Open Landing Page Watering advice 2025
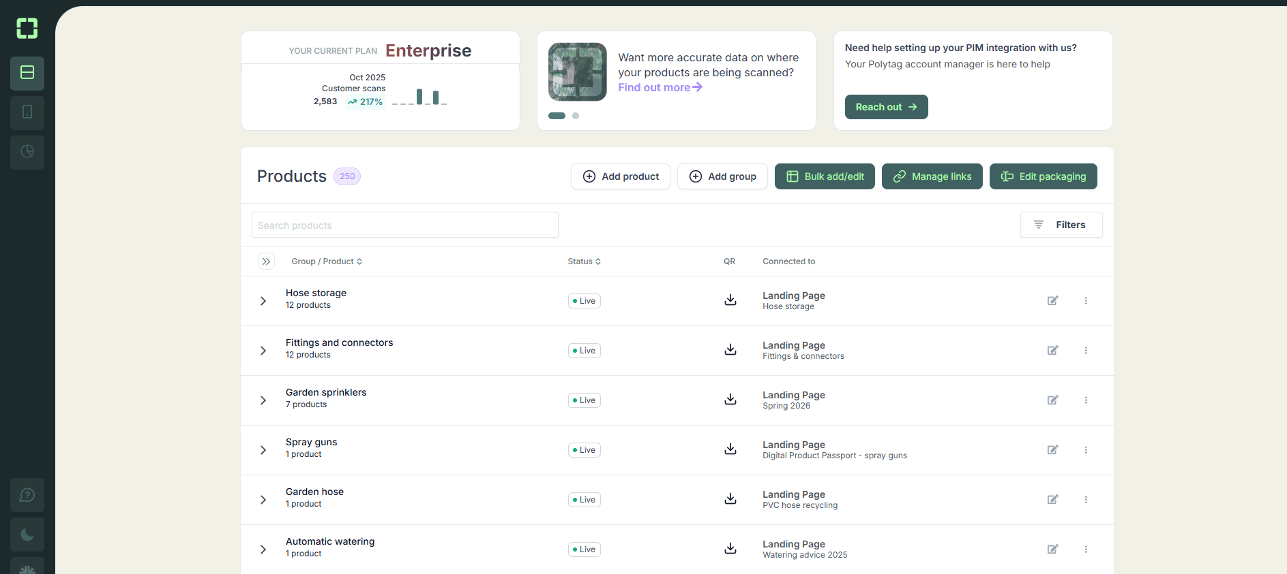Viewport: 1287px width, 574px height. point(805,549)
